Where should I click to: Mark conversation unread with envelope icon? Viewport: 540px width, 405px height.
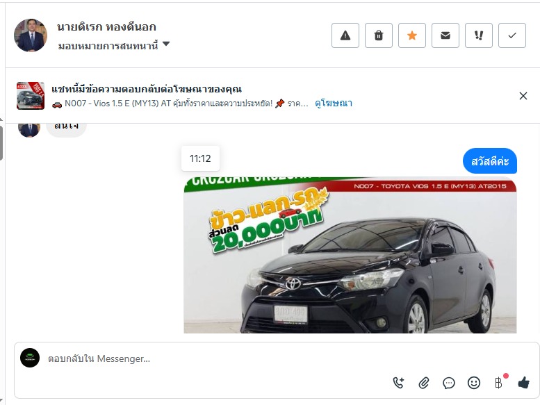[x=445, y=35]
